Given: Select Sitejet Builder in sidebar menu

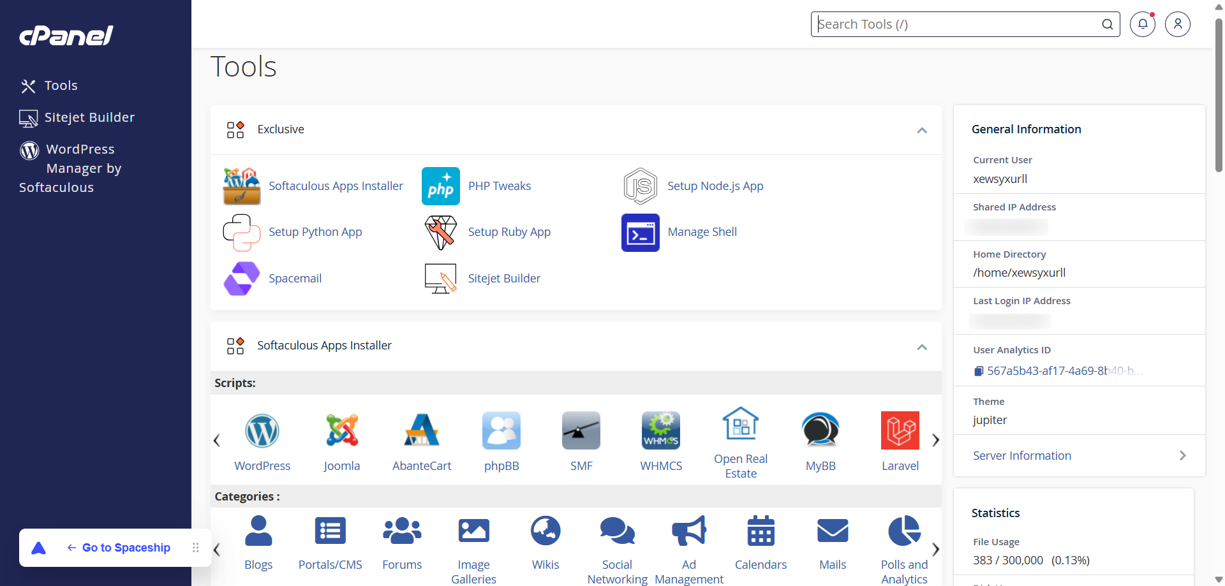Looking at the screenshot, I should point(89,117).
